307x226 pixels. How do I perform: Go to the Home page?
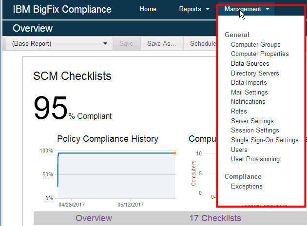tap(148, 9)
